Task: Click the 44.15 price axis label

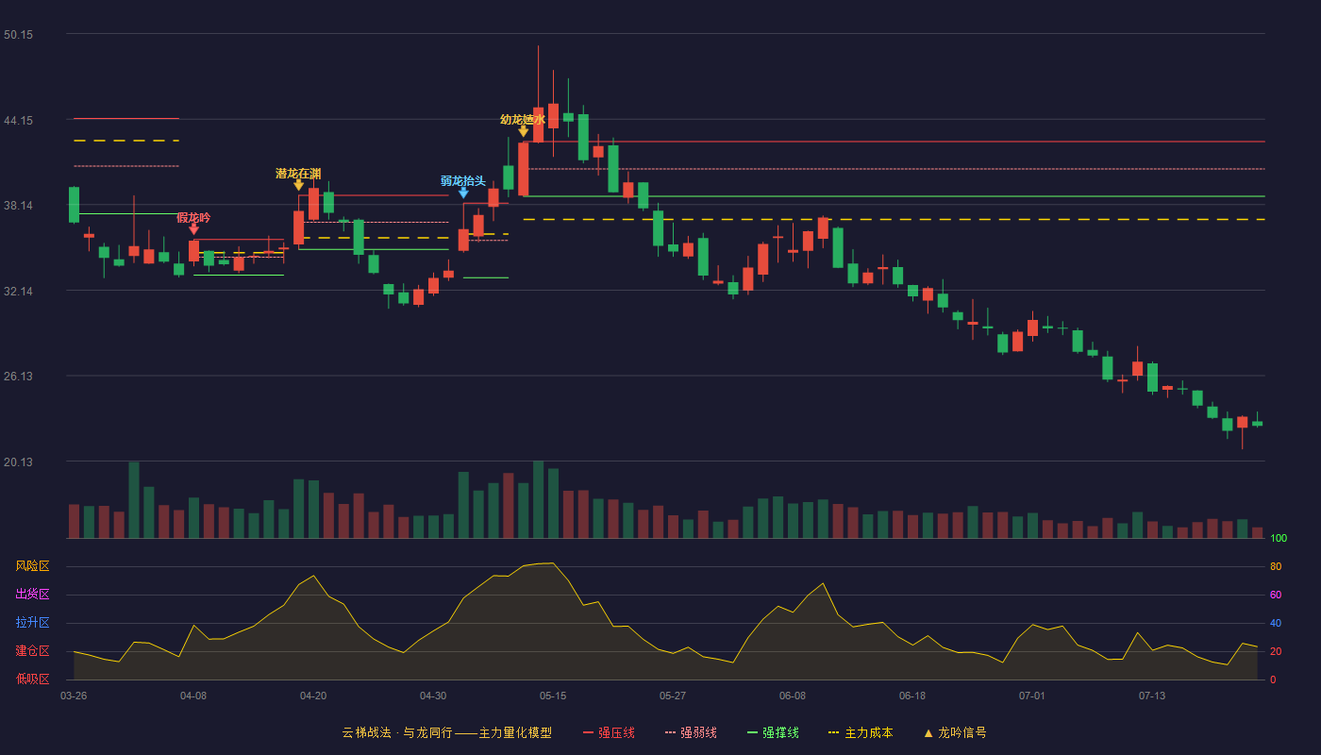Action: click(x=18, y=121)
